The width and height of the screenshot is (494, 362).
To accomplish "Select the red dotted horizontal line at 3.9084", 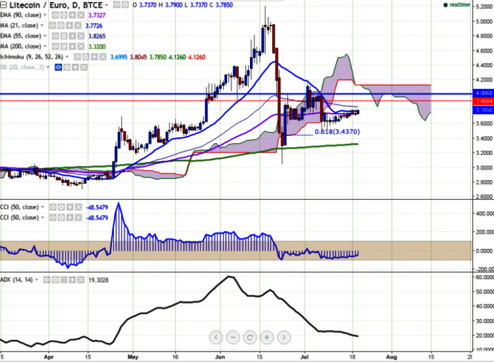I will coord(236,101).
